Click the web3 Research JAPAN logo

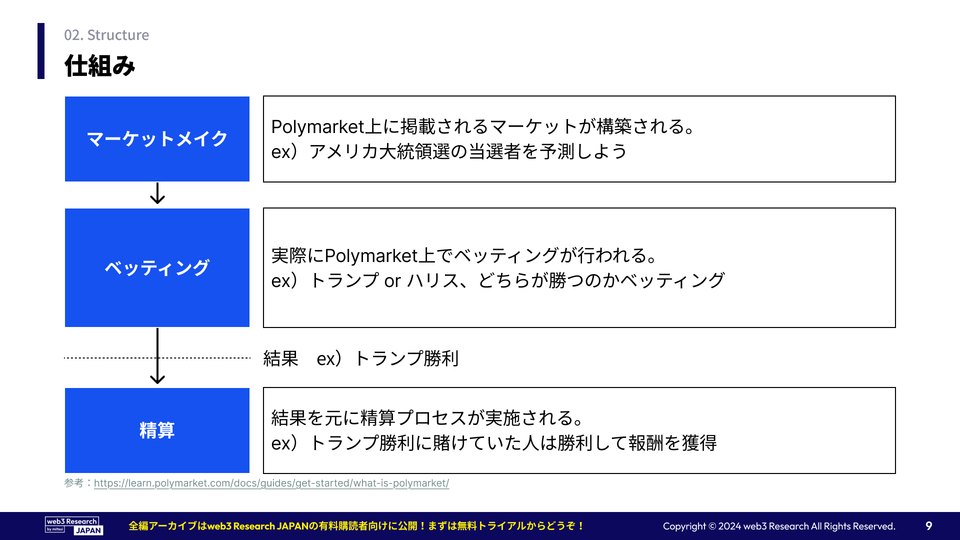click(74, 526)
